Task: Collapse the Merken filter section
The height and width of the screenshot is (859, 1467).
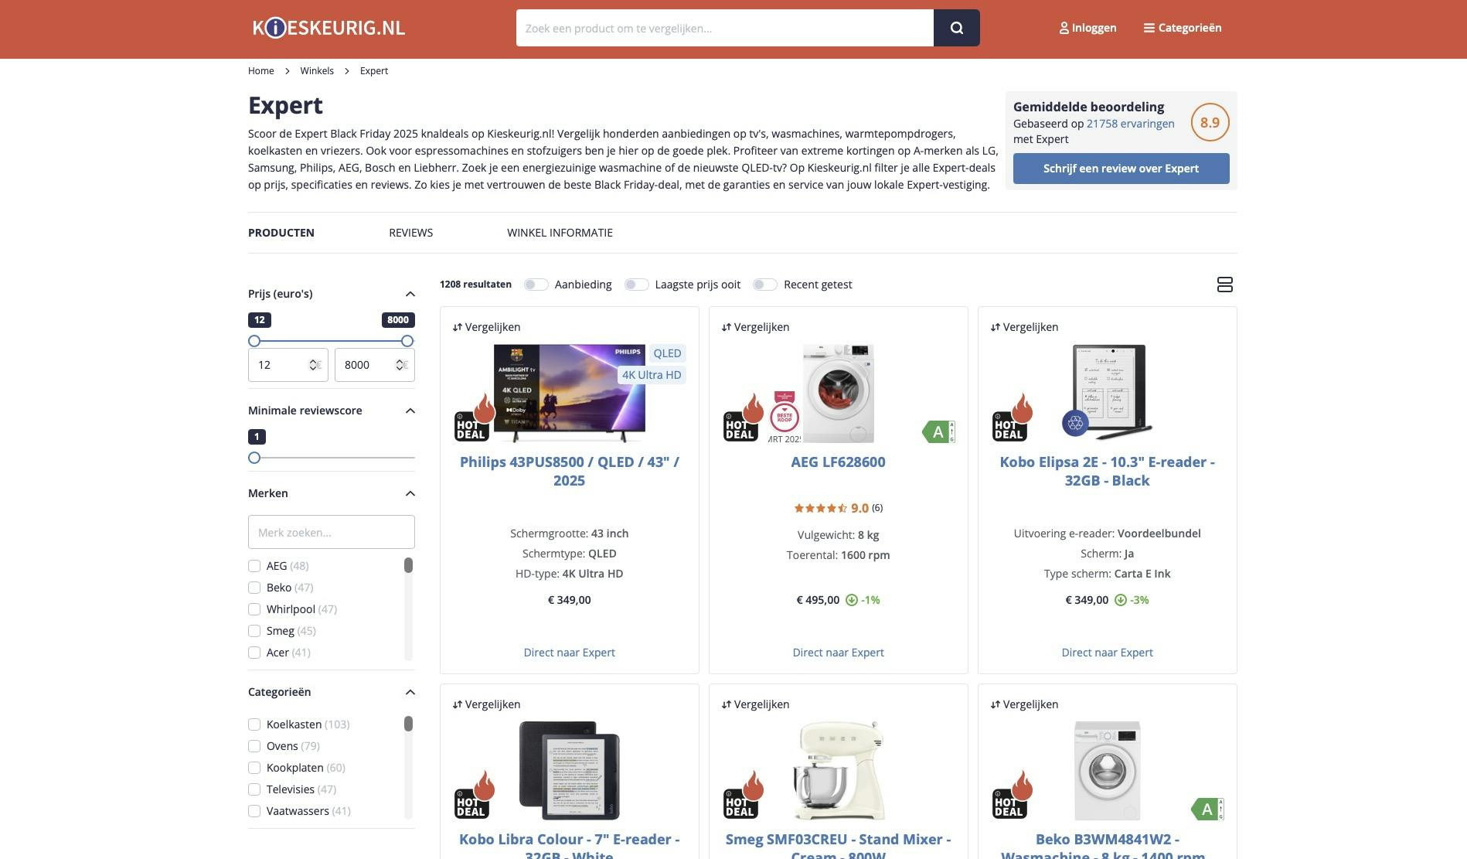Action: pos(410,493)
